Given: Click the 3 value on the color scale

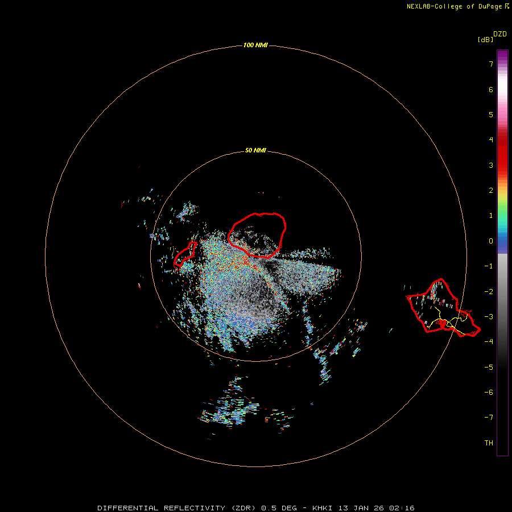Looking at the screenshot, I should click(x=491, y=165).
